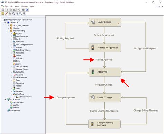Select the Submit for Approval transition label
Image resolution: width=164 pixels, height=134 pixels.
click(104, 35)
